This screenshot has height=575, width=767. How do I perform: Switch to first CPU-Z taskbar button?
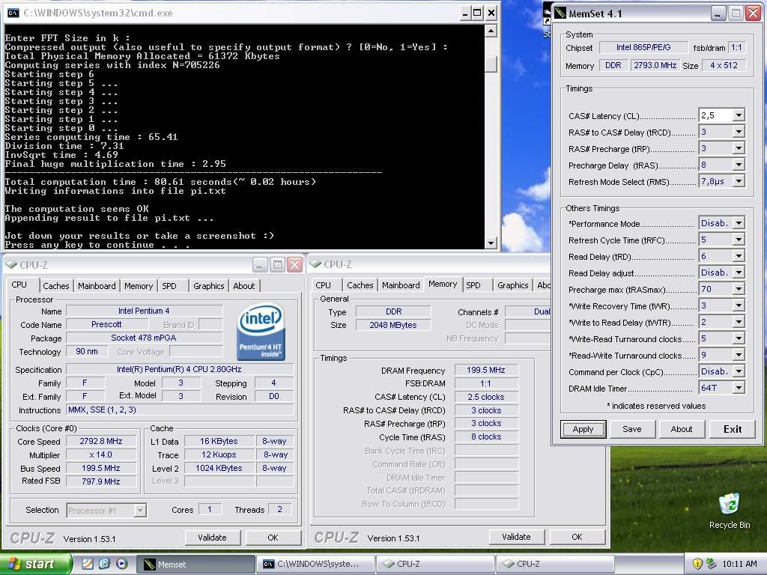[435, 565]
